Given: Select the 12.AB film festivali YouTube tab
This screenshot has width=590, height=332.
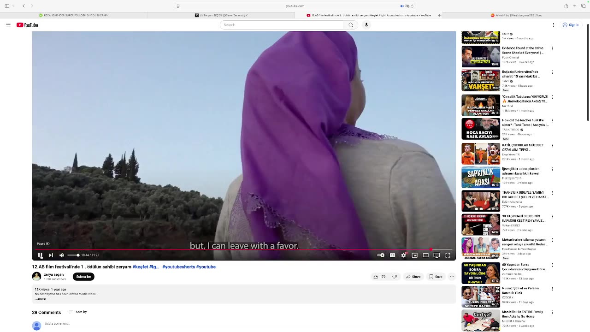Looking at the screenshot, I should click(369, 15).
